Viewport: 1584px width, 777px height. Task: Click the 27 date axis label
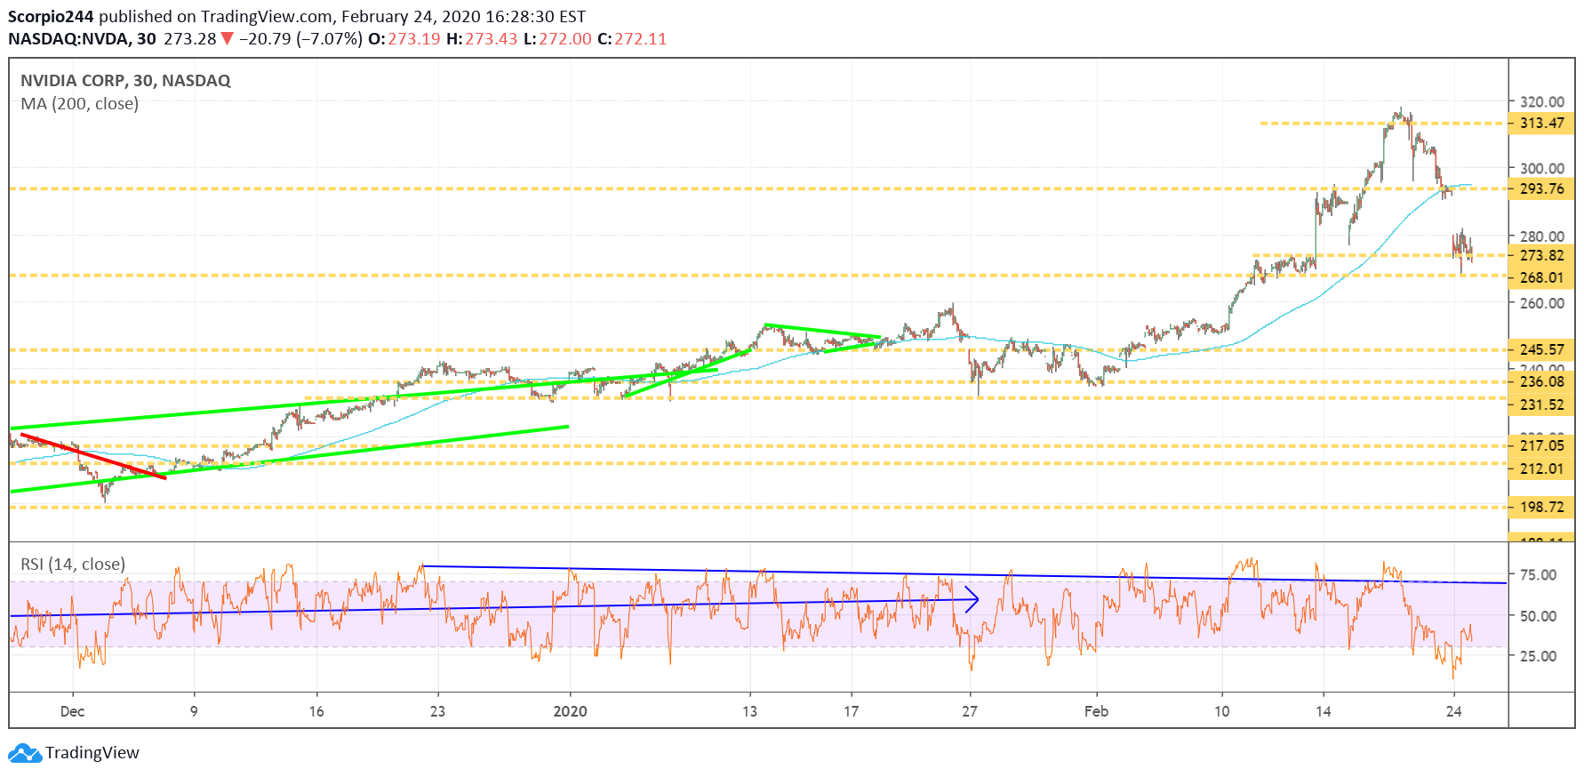pos(969,711)
